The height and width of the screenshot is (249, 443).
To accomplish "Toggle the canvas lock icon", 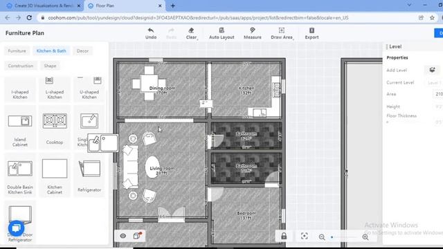I will 284,236.
